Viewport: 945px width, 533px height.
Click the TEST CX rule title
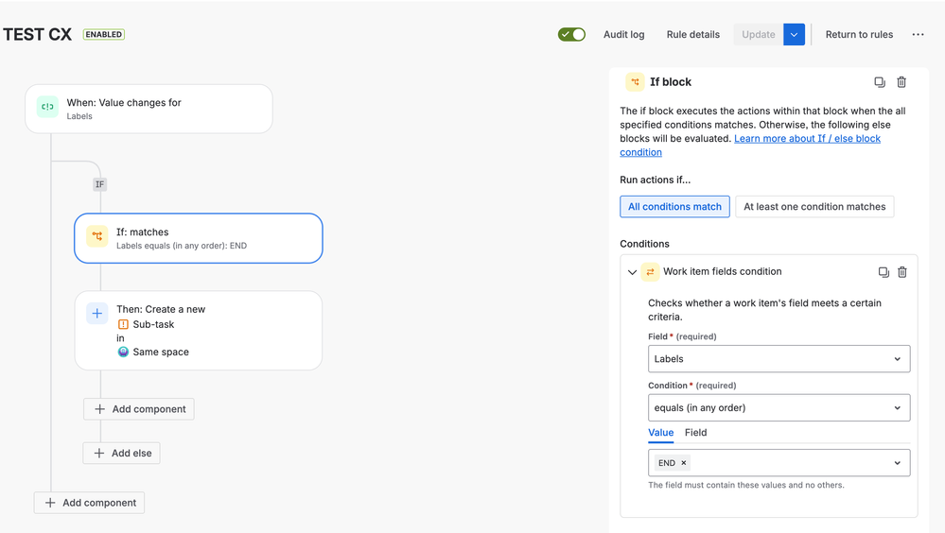[x=38, y=34]
